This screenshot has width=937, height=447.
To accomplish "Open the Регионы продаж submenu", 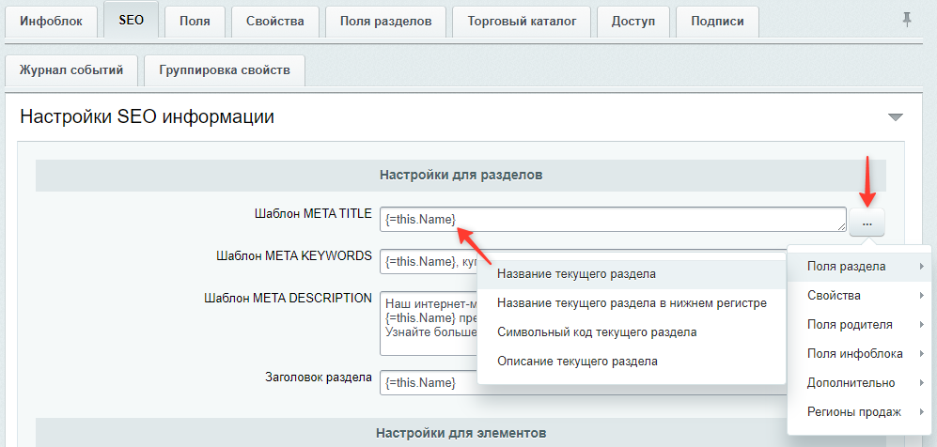I will [859, 412].
